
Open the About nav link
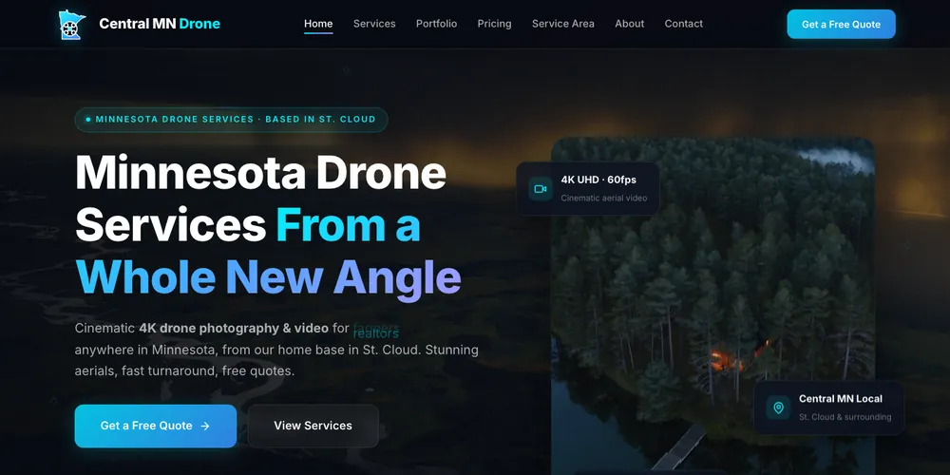[630, 24]
